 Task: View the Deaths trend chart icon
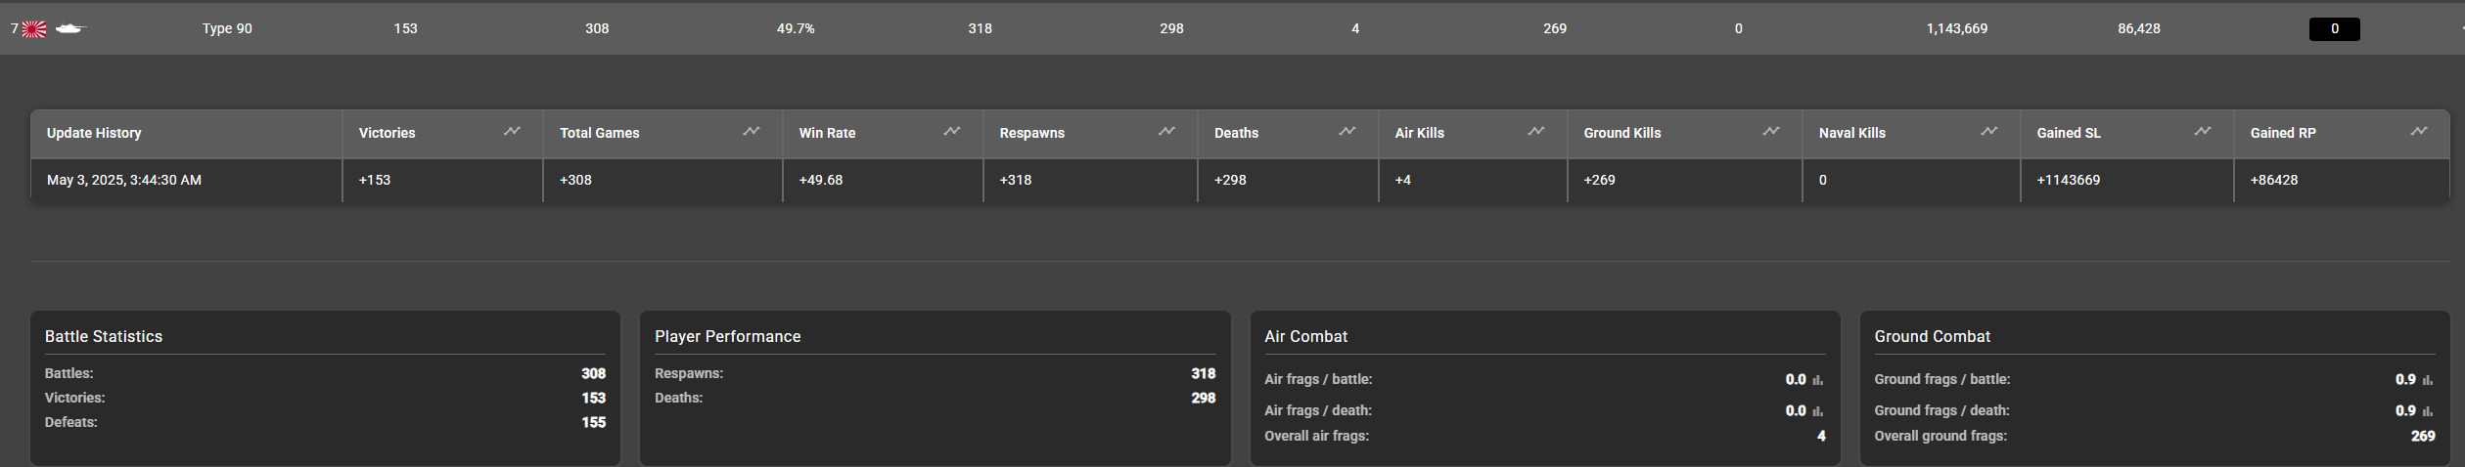1347,132
